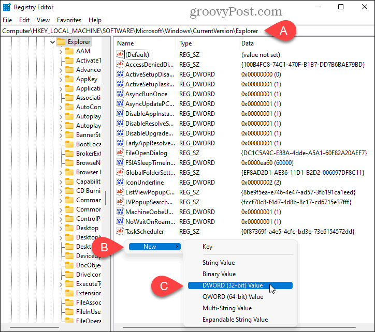
Task: Maximize the Registry Editor window
Action: tap(341, 7)
